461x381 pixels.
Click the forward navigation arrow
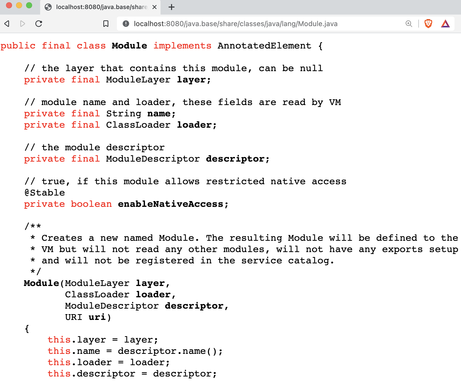coord(23,24)
